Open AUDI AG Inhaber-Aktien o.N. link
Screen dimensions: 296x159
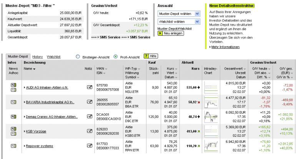[47, 88]
